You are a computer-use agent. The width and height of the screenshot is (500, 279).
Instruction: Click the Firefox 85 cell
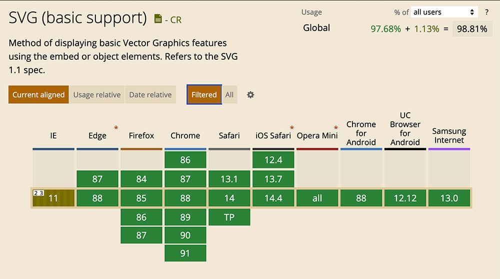(x=141, y=198)
